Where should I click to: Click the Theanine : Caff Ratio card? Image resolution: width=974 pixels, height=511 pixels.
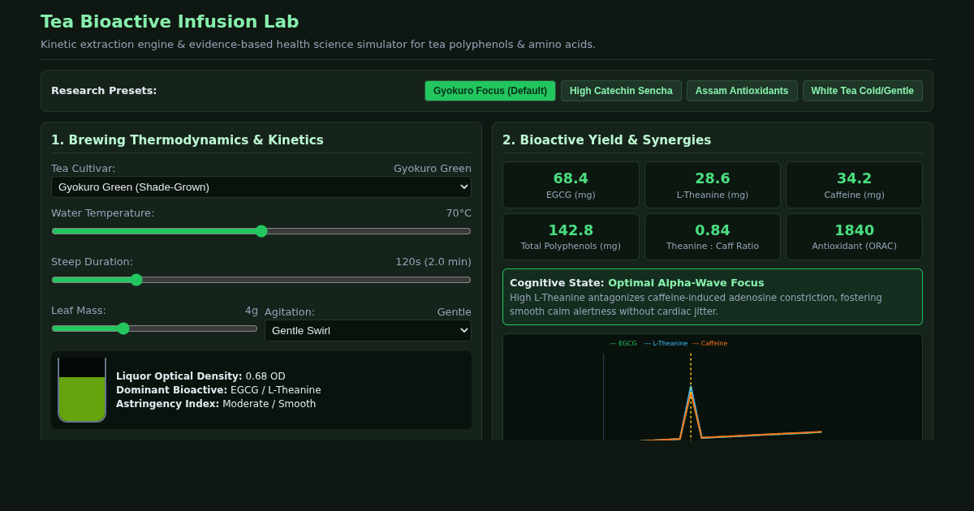point(713,237)
